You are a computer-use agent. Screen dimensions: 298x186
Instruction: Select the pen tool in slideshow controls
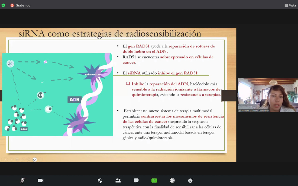click(x=11, y=160)
